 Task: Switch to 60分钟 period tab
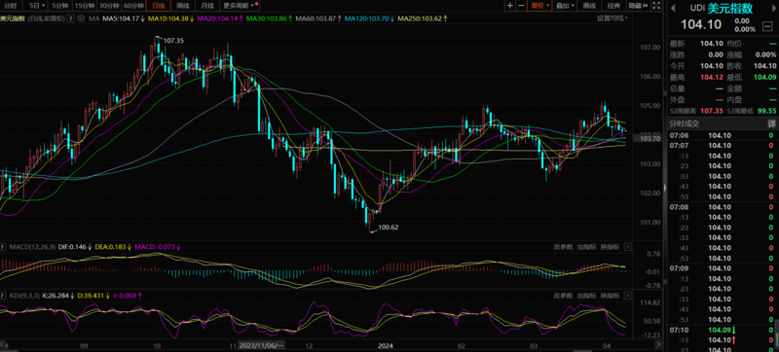[133, 6]
